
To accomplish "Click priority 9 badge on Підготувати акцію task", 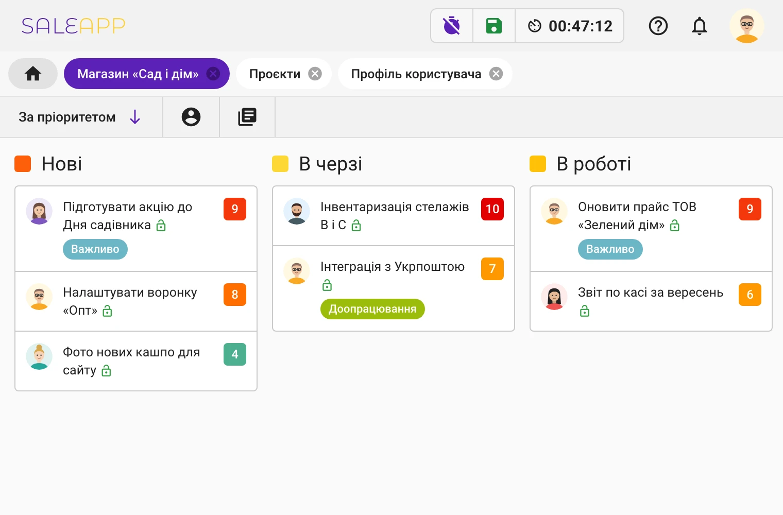I will pos(235,209).
